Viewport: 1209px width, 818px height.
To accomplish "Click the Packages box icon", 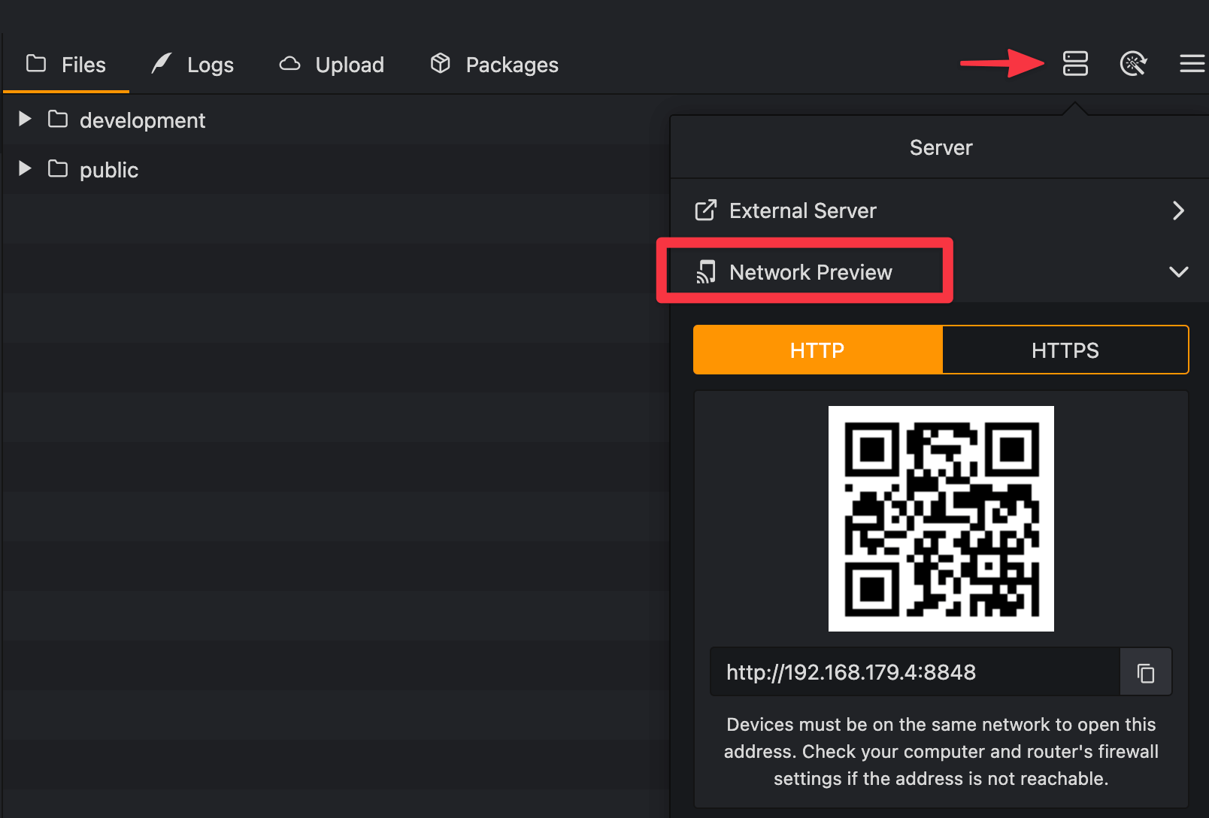I will (x=441, y=64).
